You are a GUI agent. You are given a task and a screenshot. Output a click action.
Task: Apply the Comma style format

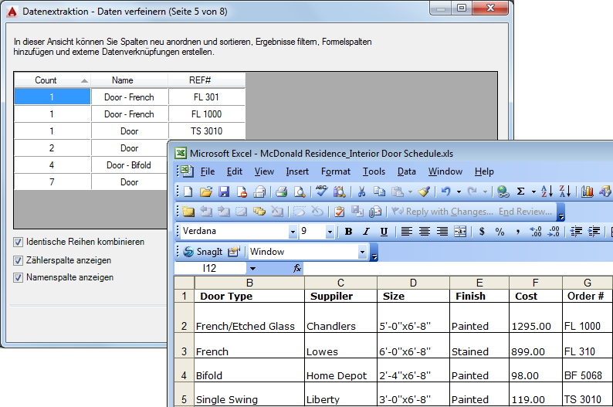click(517, 232)
